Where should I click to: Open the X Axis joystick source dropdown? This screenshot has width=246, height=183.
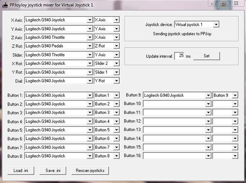89,20
